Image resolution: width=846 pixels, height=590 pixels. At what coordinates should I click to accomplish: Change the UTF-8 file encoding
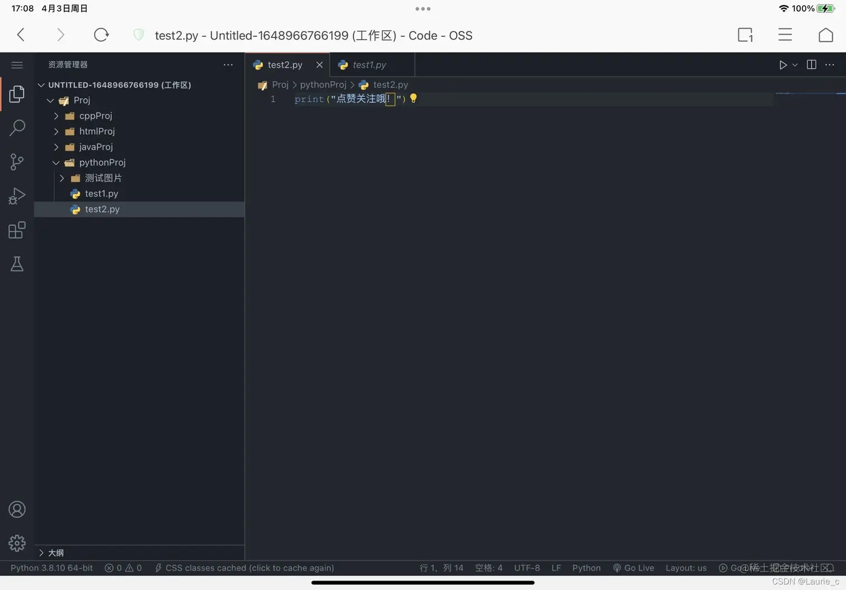click(x=527, y=568)
